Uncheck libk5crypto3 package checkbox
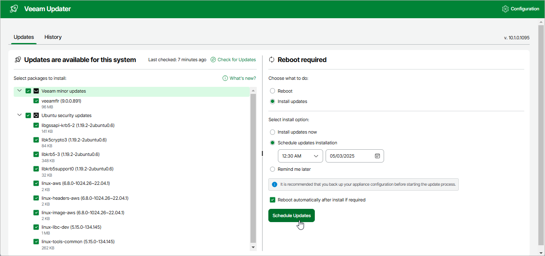 36,140
